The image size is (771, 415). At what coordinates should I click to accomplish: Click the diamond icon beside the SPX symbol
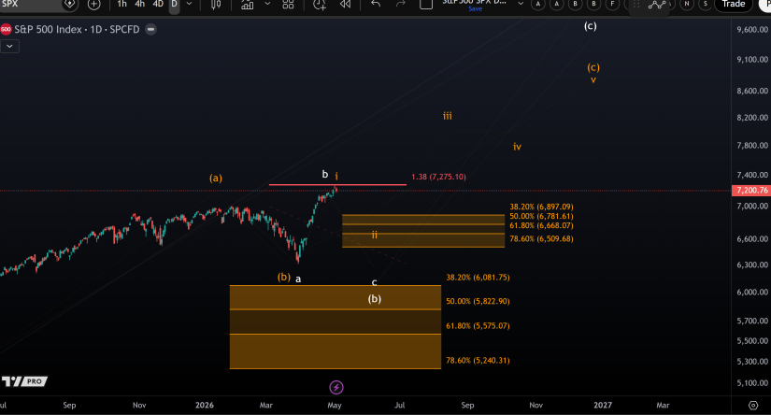[70, 5]
